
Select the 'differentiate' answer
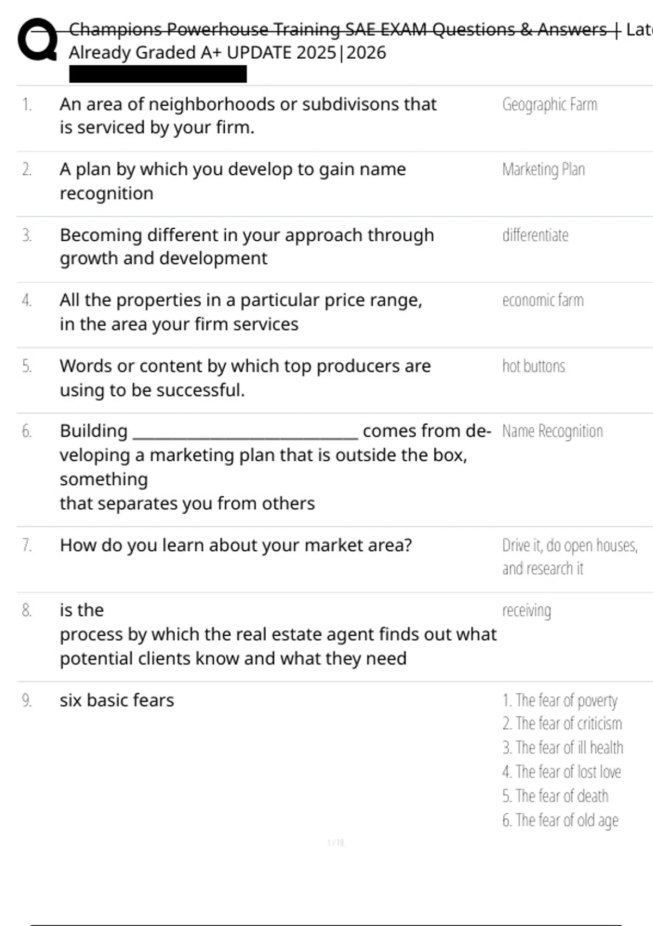coord(535,235)
